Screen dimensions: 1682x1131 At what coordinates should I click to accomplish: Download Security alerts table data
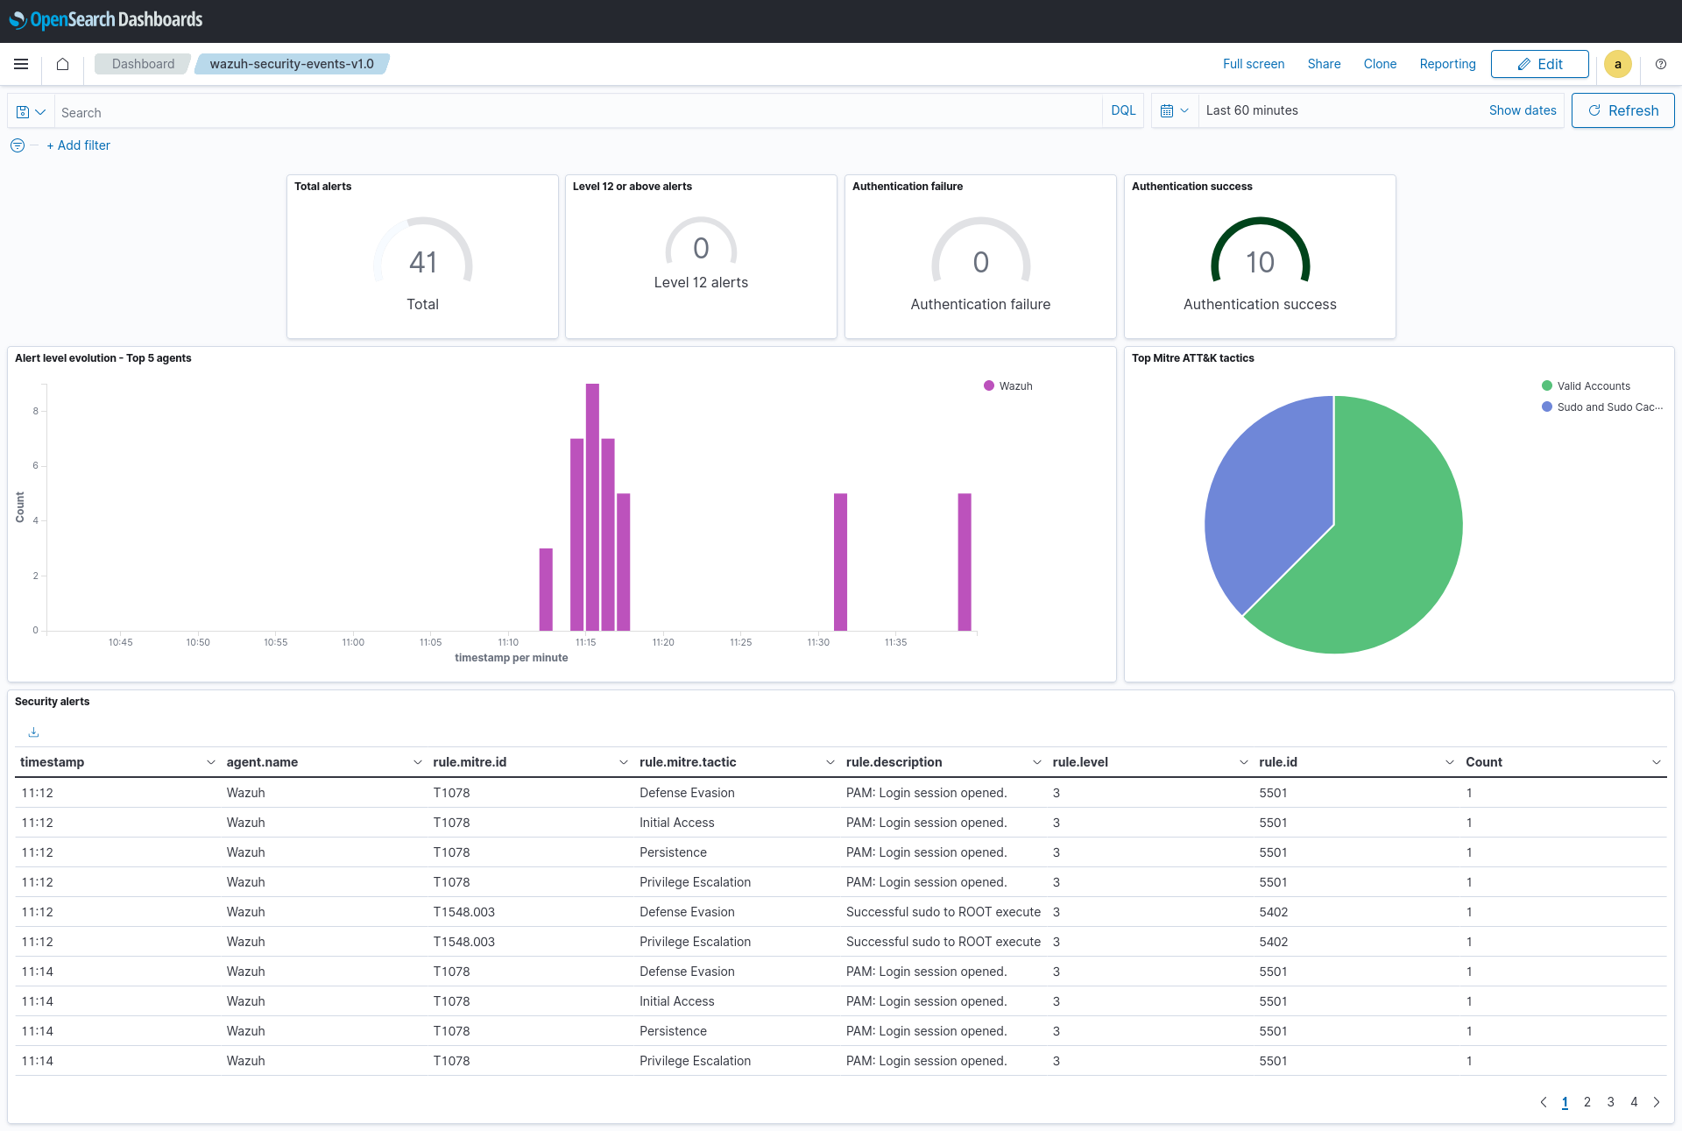tap(33, 732)
